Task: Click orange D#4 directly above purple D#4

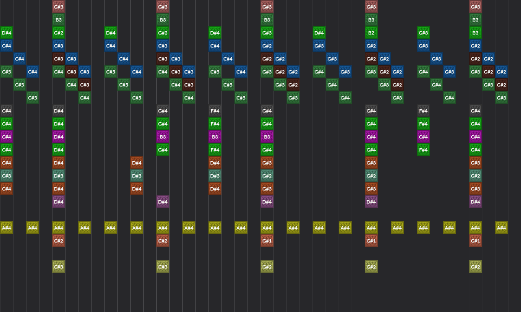Action: point(59,189)
